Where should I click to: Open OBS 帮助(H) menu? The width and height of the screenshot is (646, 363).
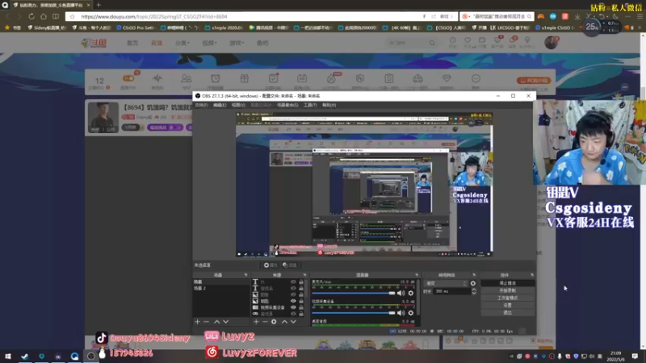[x=329, y=105]
